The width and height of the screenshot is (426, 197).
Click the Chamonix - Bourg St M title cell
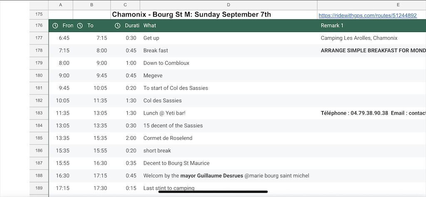point(191,15)
